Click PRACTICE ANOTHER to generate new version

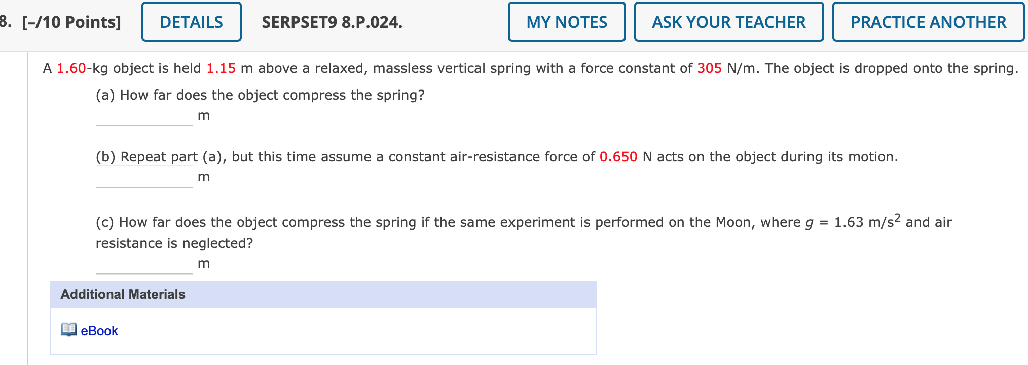(x=928, y=21)
